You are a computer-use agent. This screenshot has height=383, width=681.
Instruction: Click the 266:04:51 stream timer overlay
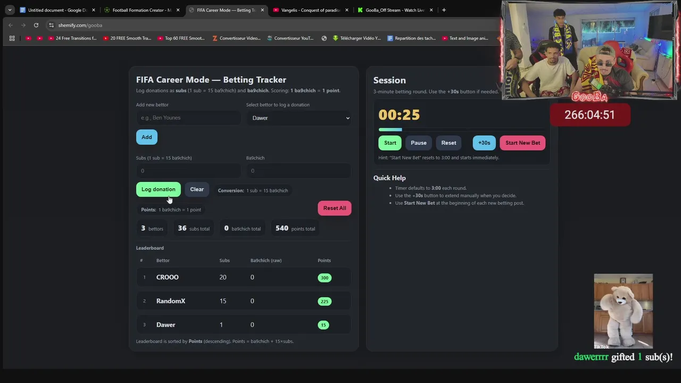pyautogui.click(x=589, y=115)
